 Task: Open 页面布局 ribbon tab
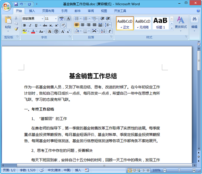tap(48, 11)
